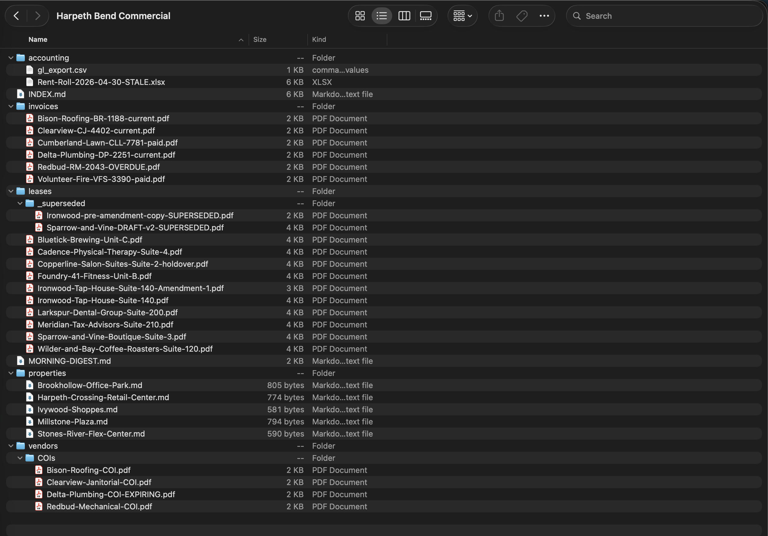Sort by the Name column header
Viewport: 768px width, 536px height.
(38, 39)
